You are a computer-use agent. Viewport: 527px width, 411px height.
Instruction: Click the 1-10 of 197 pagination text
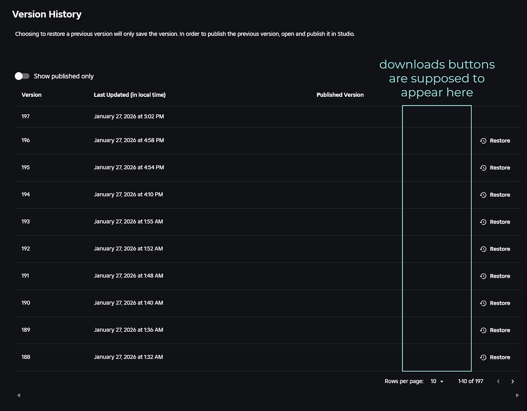click(x=470, y=381)
